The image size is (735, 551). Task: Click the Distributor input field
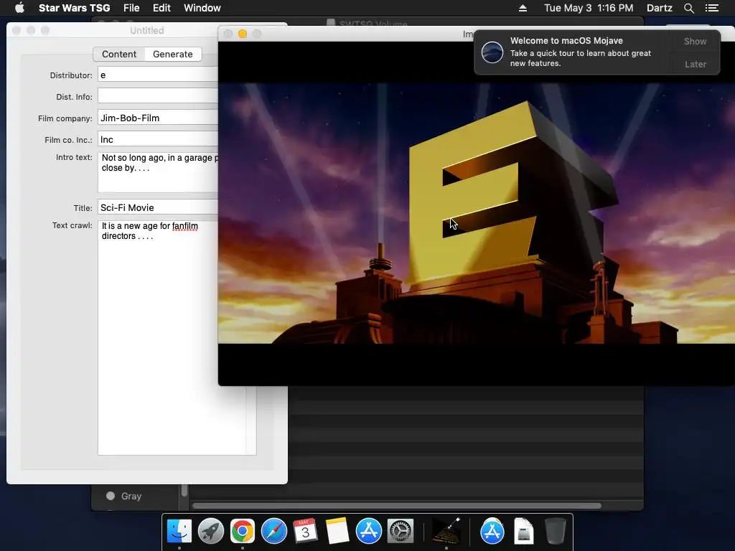click(158, 75)
